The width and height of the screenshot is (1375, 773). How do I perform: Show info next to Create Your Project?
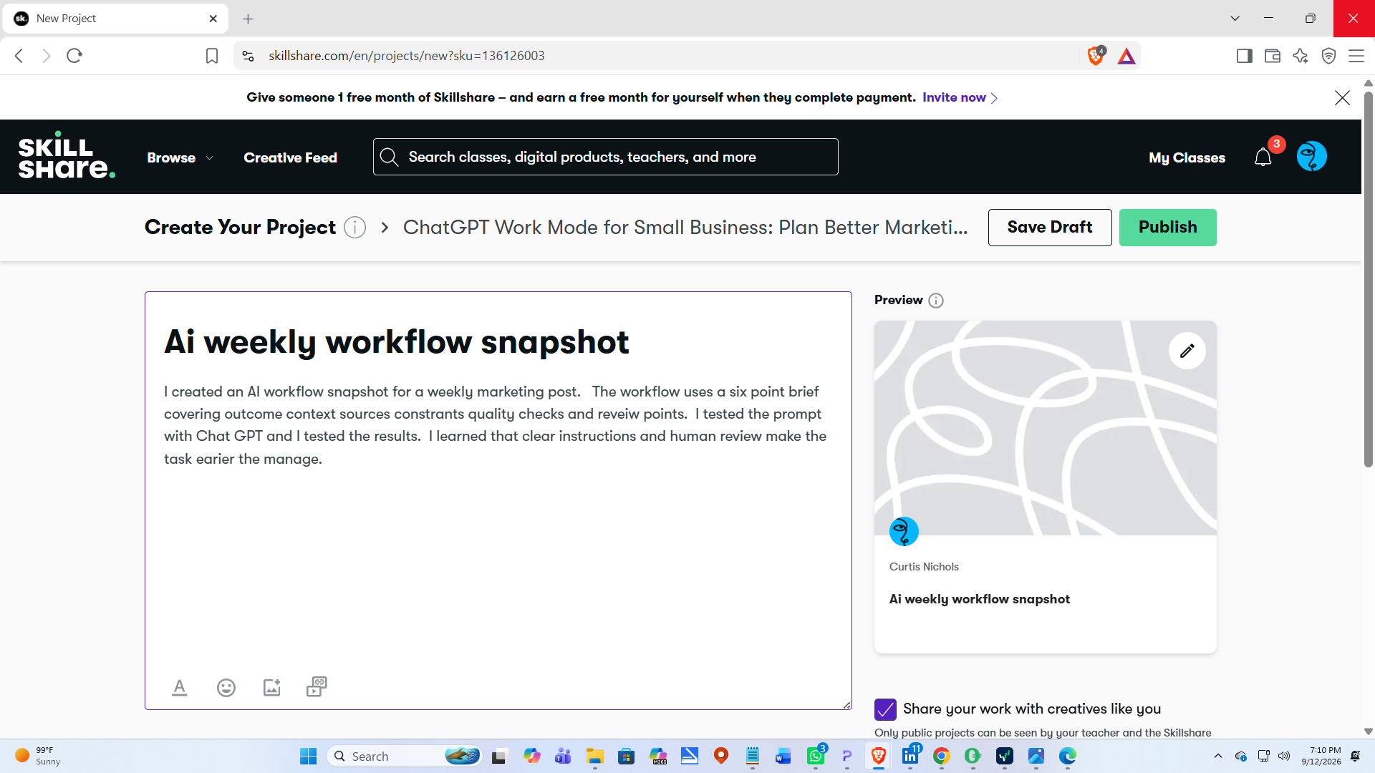pyautogui.click(x=355, y=228)
